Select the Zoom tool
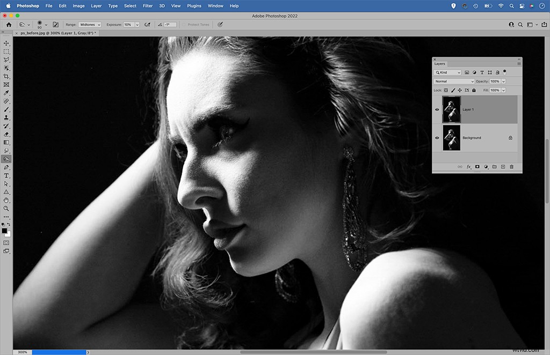This screenshot has width=550, height=355. (x=6, y=209)
